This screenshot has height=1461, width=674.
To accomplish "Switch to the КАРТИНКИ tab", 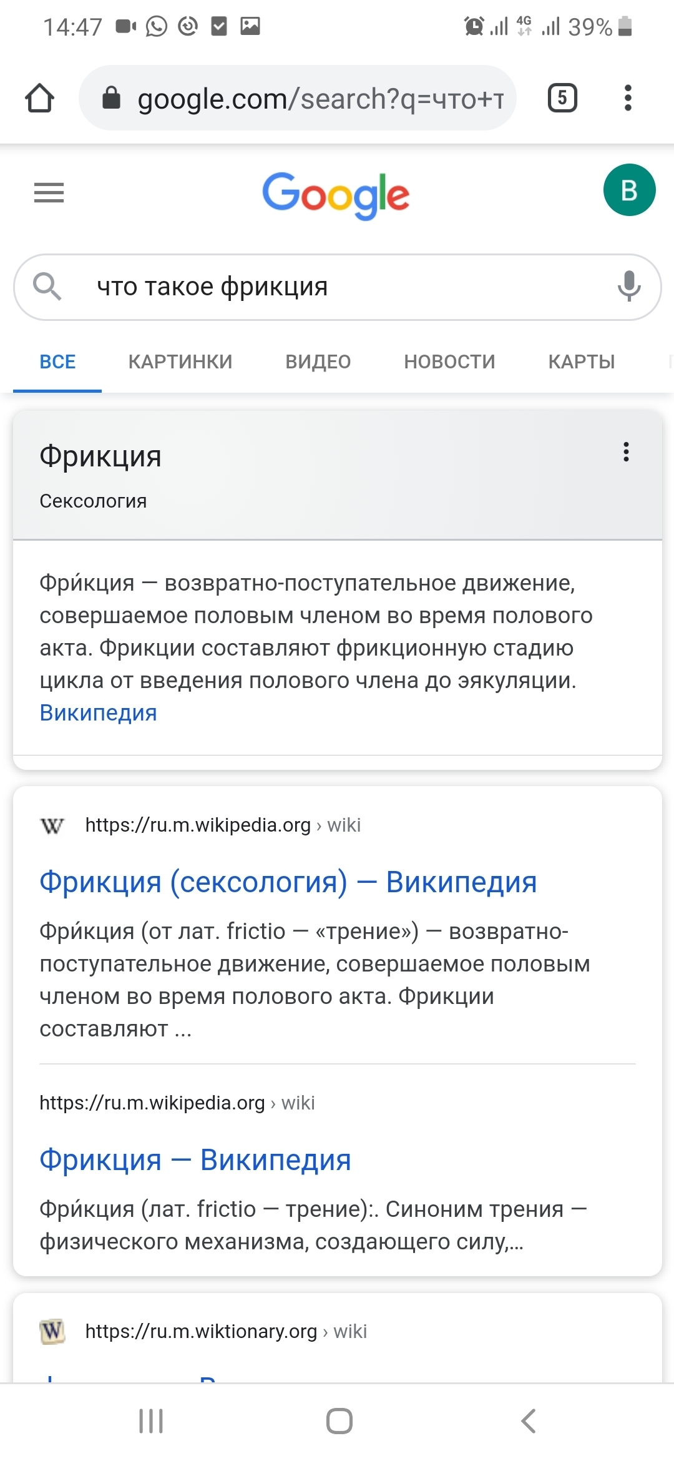I will (x=180, y=362).
